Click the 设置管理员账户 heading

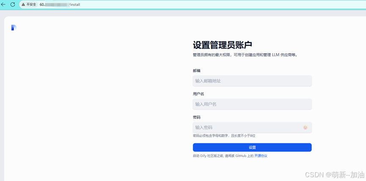[x=223, y=45]
